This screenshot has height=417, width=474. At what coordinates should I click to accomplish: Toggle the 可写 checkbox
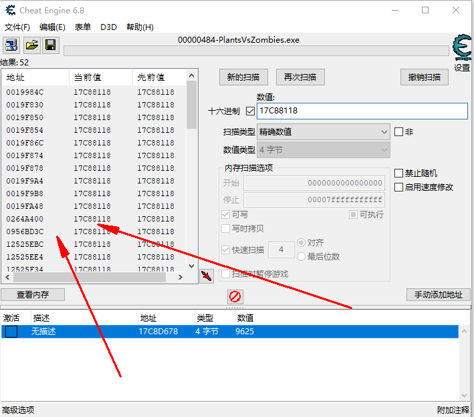pyautogui.click(x=225, y=215)
